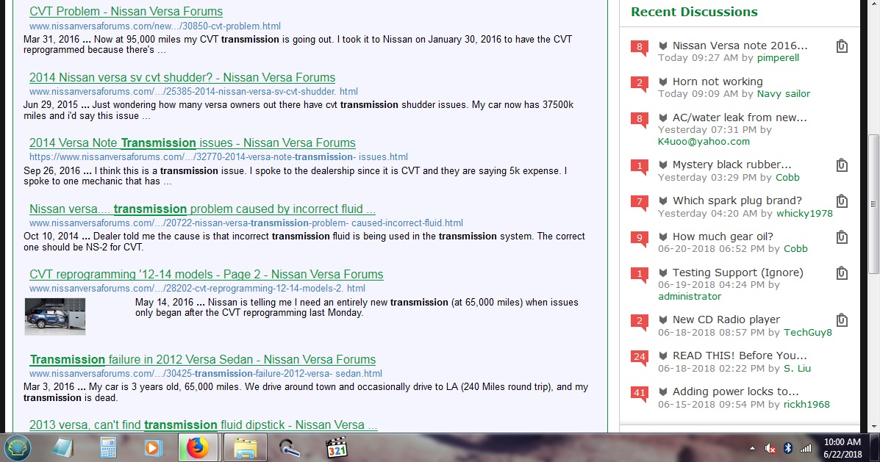View whicky1978 user profile
The height and width of the screenshot is (462, 880).
(x=804, y=213)
